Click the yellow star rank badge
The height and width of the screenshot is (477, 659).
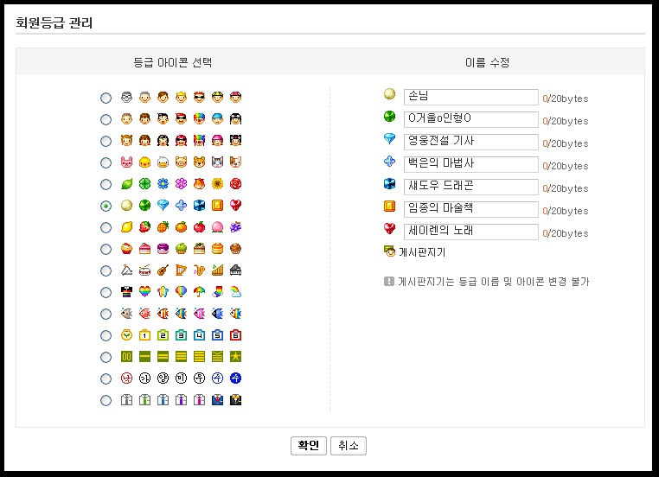(x=236, y=357)
